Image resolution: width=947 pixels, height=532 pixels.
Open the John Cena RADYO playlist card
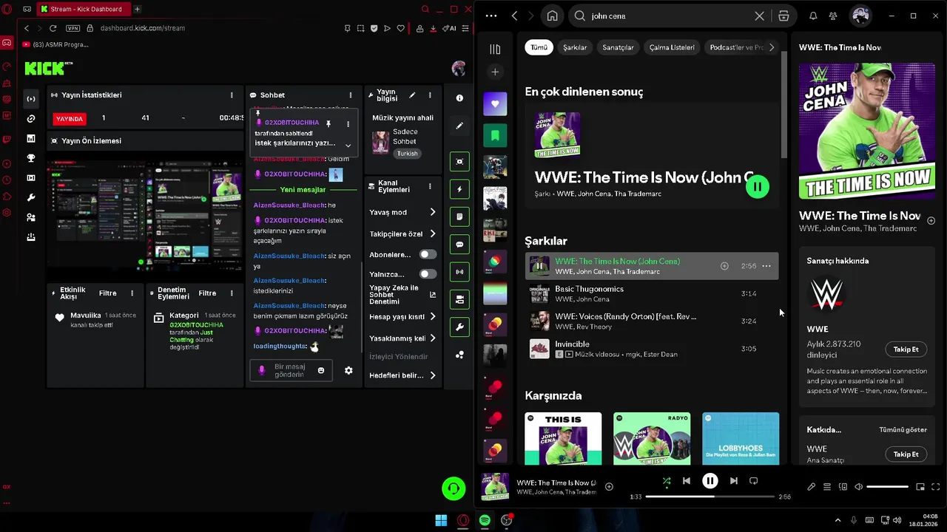[652, 438]
